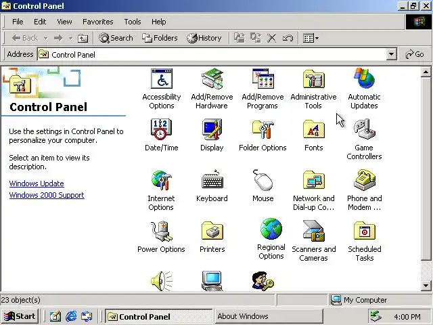
Task: Select Internet Options icon
Action: [162, 181]
